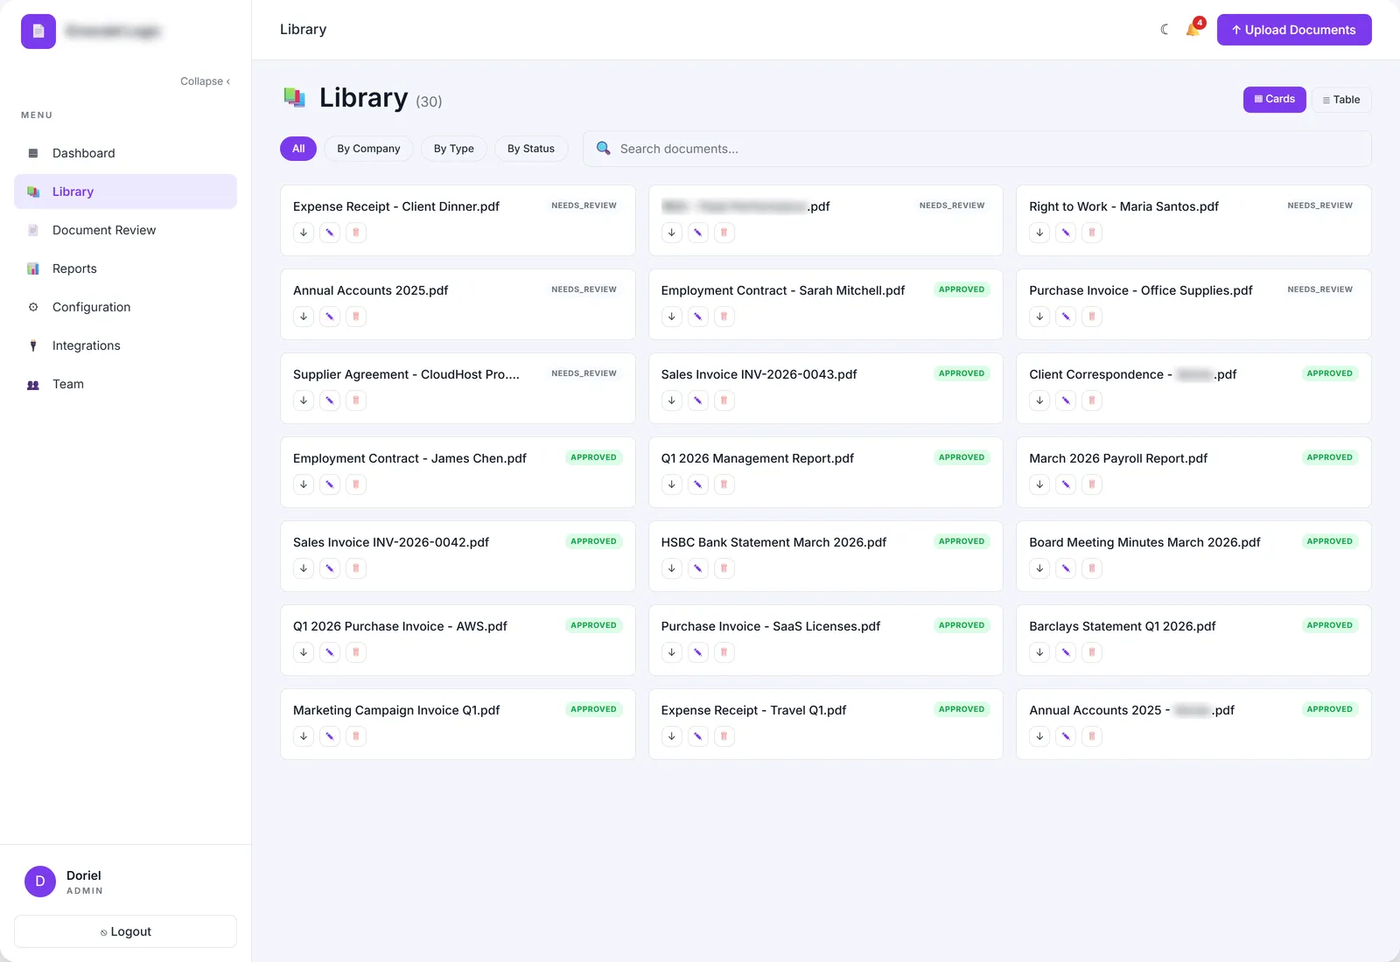Click APPROVED badge on Sales Invoice INV-2026-0043.pdf
1400x962 pixels.
(x=962, y=373)
